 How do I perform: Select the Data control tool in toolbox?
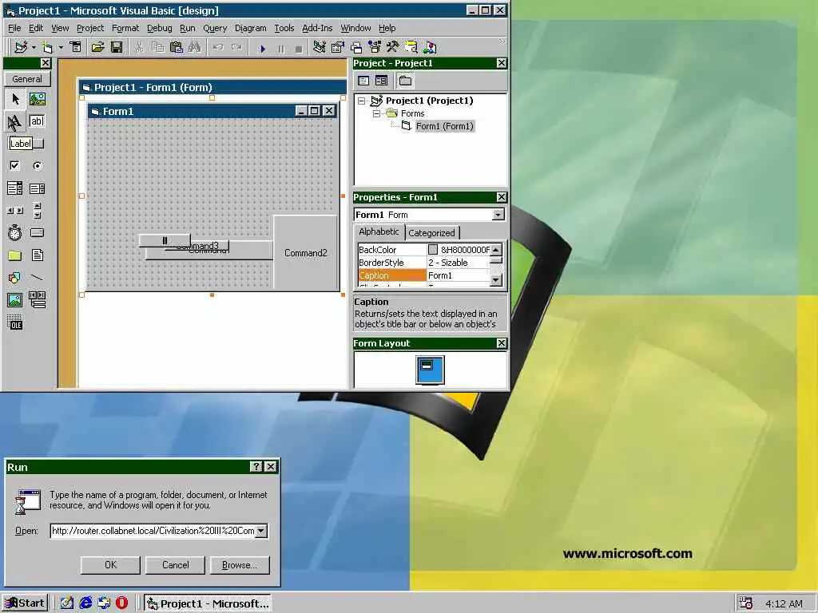[37, 300]
